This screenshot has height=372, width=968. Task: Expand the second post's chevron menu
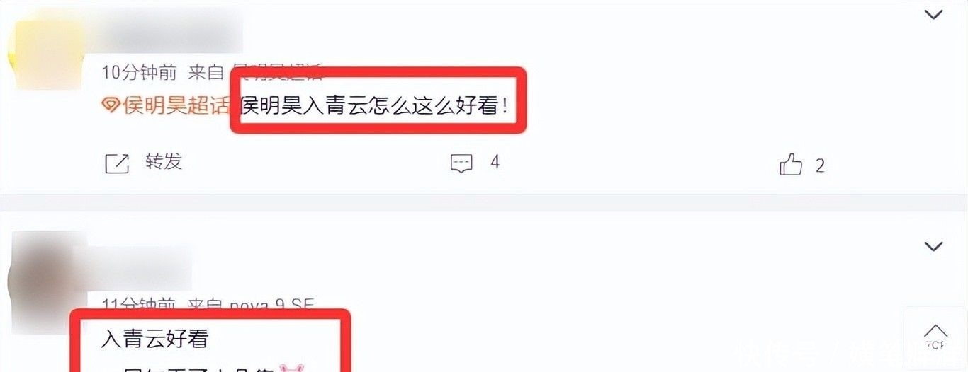tap(934, 246)
